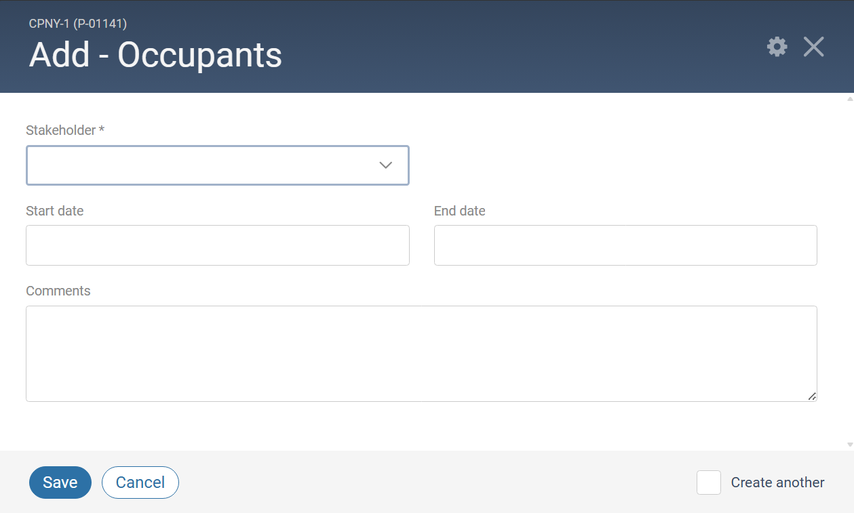Open the settings gear in the header
The width and height of the screenshot is (854, 513).
click(777, 47)
